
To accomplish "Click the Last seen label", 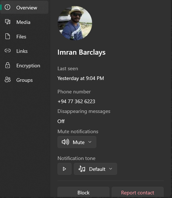I will [x=68, y=68].
